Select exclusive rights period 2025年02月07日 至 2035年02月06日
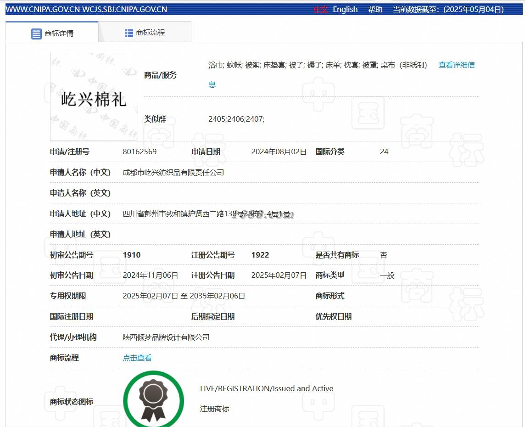This screenshot has height=427, width=525. (x=184, y=296)
